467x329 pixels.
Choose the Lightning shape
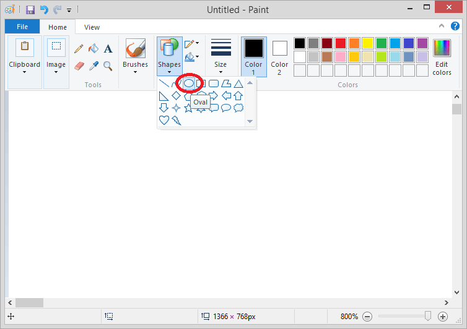point(177,120)
